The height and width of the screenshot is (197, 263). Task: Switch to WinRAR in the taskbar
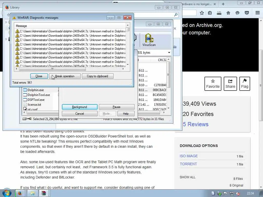pyautogui.click(x=44, y=193)
